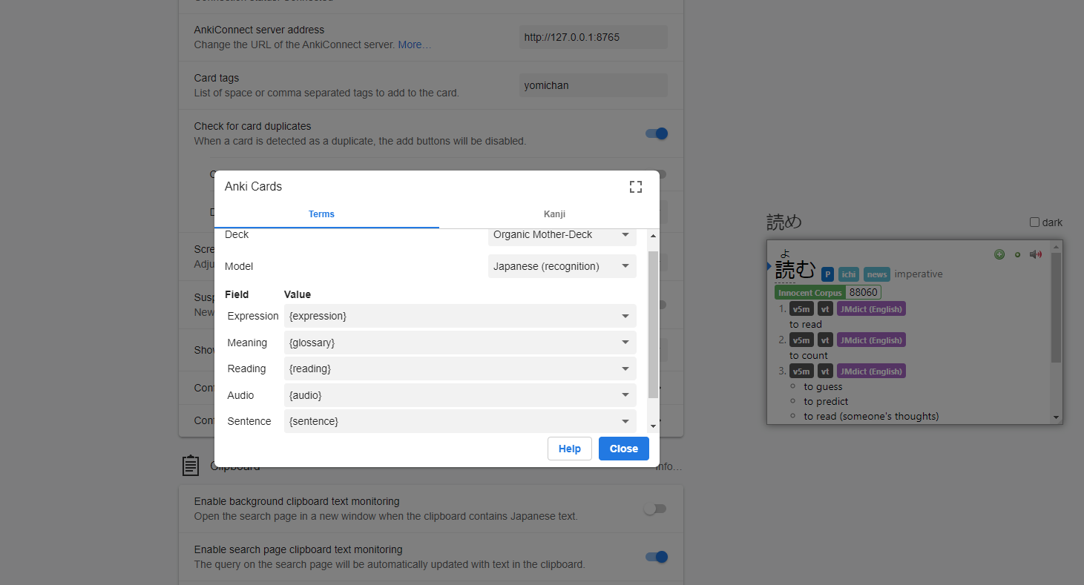Click the news tag in popup preview

point(877,274)
